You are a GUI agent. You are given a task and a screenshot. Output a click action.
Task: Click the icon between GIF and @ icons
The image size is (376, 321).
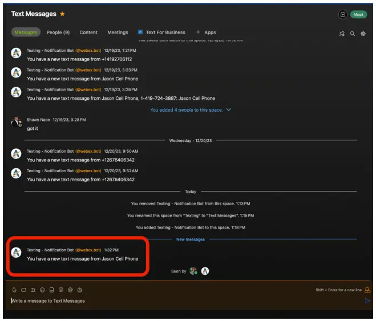click(x=61, y=290)
